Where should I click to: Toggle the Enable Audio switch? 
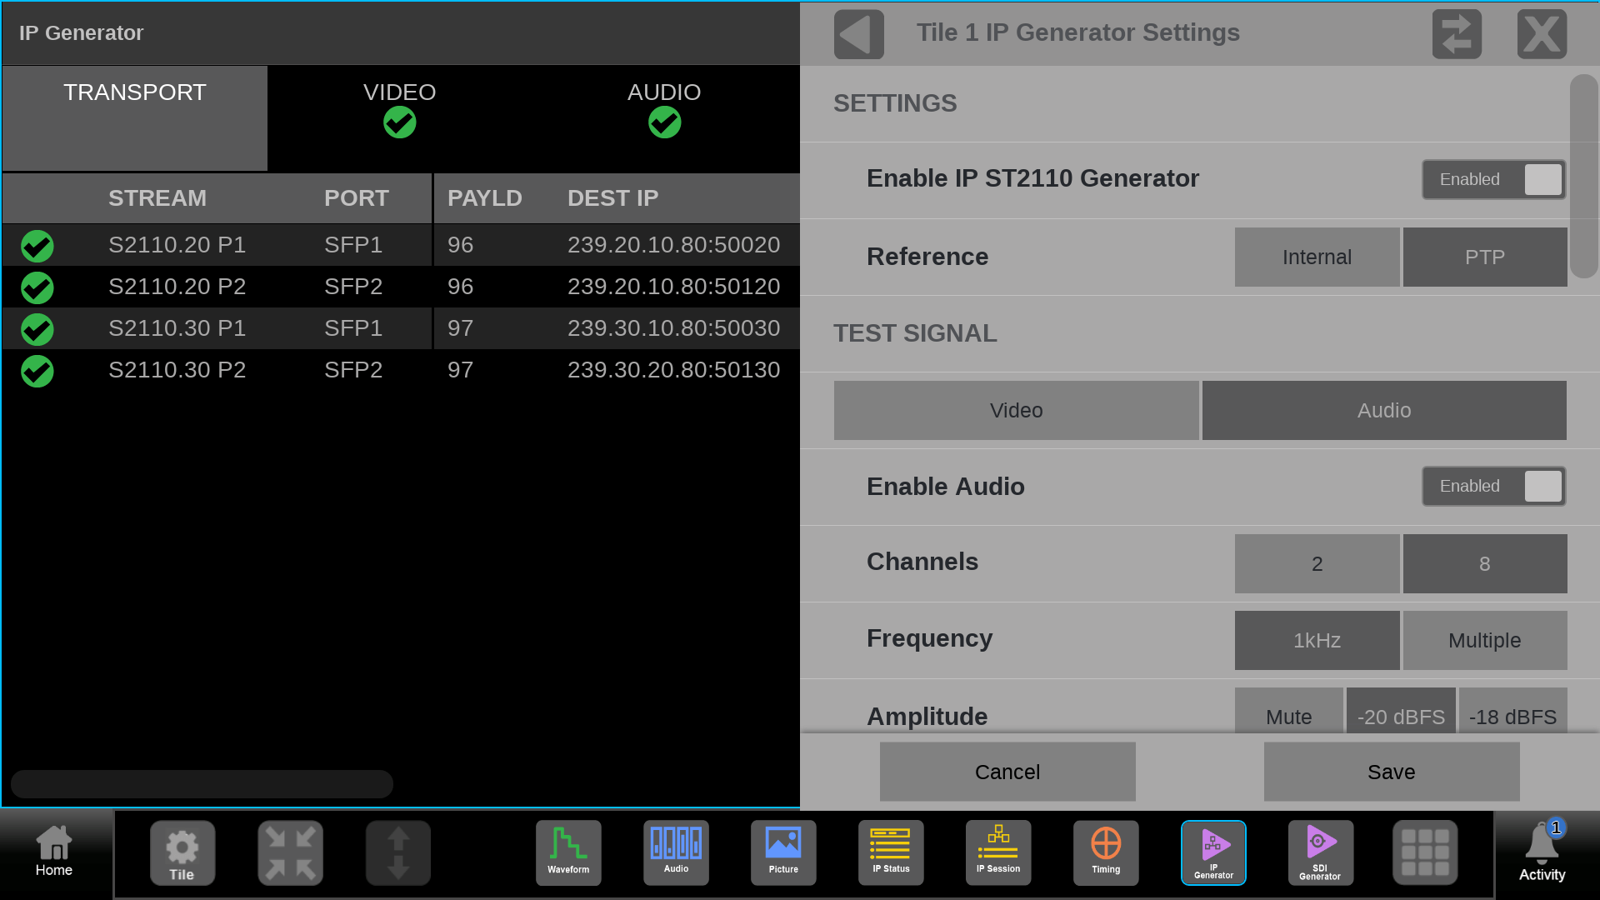1493,486
